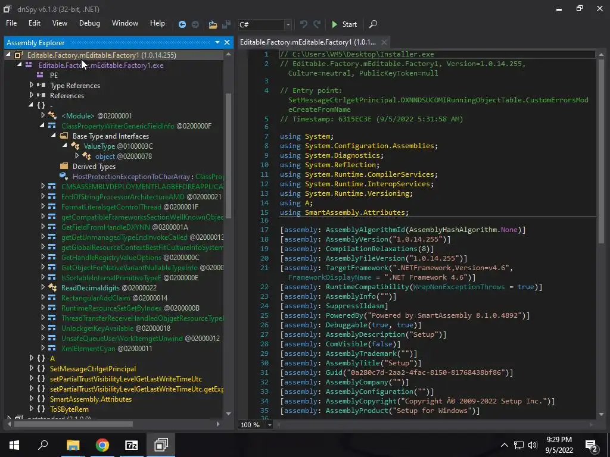Click the ReadDecimaldigits class icon
The width and height of the screenshot is (610, 457).
pos(52,287)
